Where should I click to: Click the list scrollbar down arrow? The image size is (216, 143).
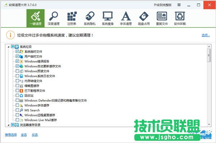[x=209, y=124]
